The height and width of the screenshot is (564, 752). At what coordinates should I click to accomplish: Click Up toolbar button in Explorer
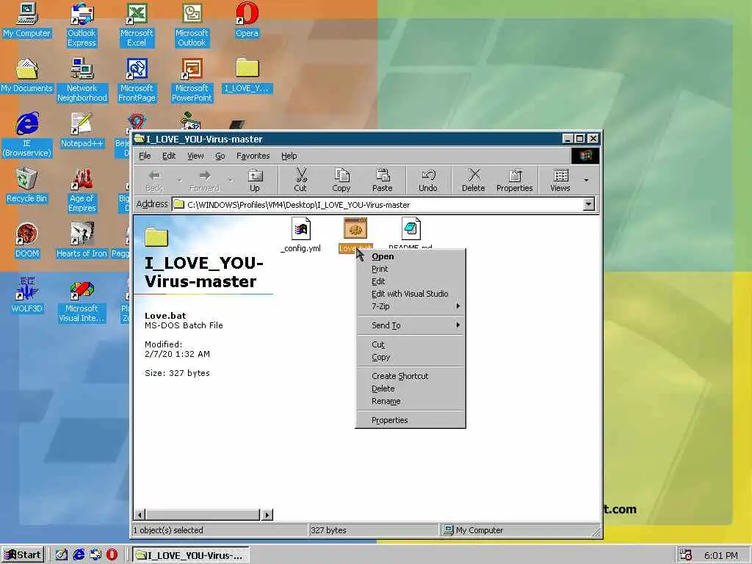[255, 181]
